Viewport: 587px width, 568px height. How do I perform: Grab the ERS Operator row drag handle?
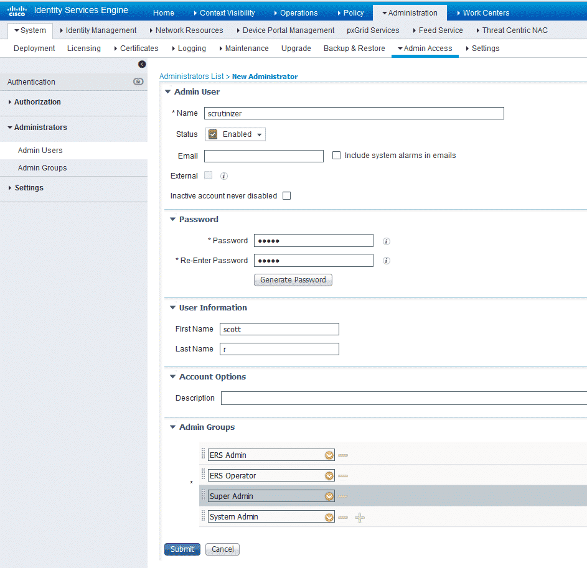204,474
